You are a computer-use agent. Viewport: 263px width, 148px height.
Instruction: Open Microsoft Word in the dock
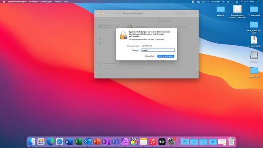69,141
